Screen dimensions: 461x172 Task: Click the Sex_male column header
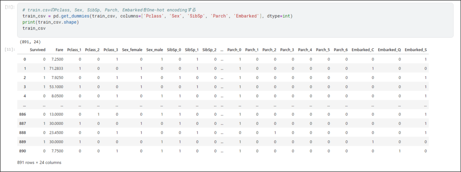pyautogui.click(x=155, y=50)
